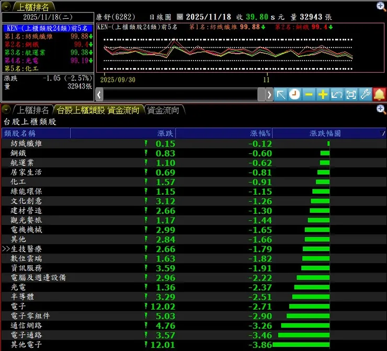Select the 居家生活 sector row

click(x=193, y=172)
